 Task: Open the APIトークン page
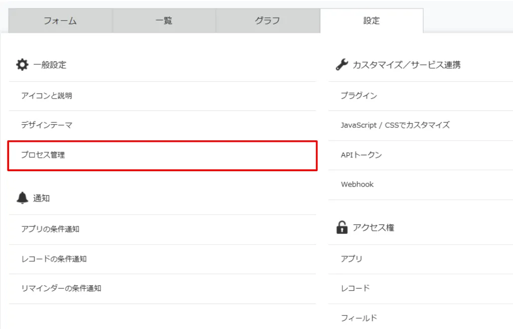[361, 155]
